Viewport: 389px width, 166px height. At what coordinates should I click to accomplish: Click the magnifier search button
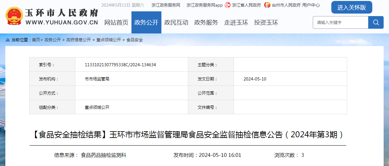tap(376, 22)
